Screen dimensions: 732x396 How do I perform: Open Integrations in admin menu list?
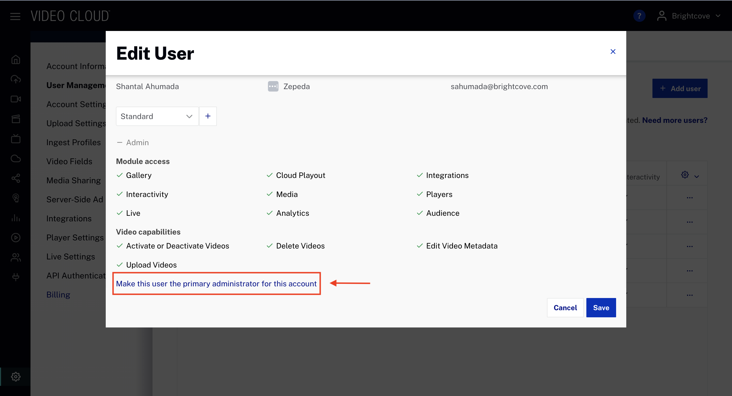pyautogui.click(x=69, y=218)
